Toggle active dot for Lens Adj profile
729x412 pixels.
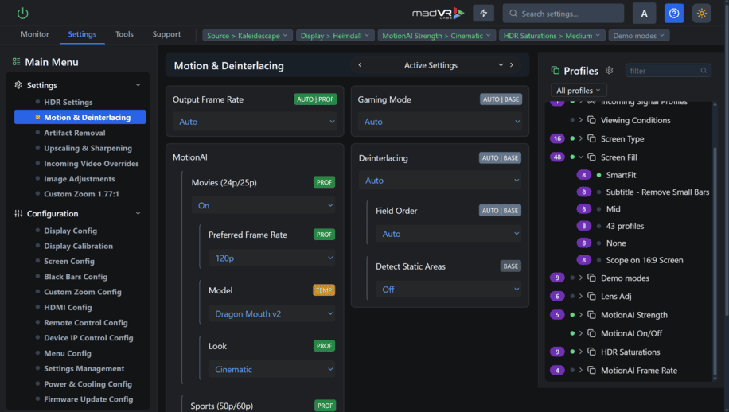(572, 297)
